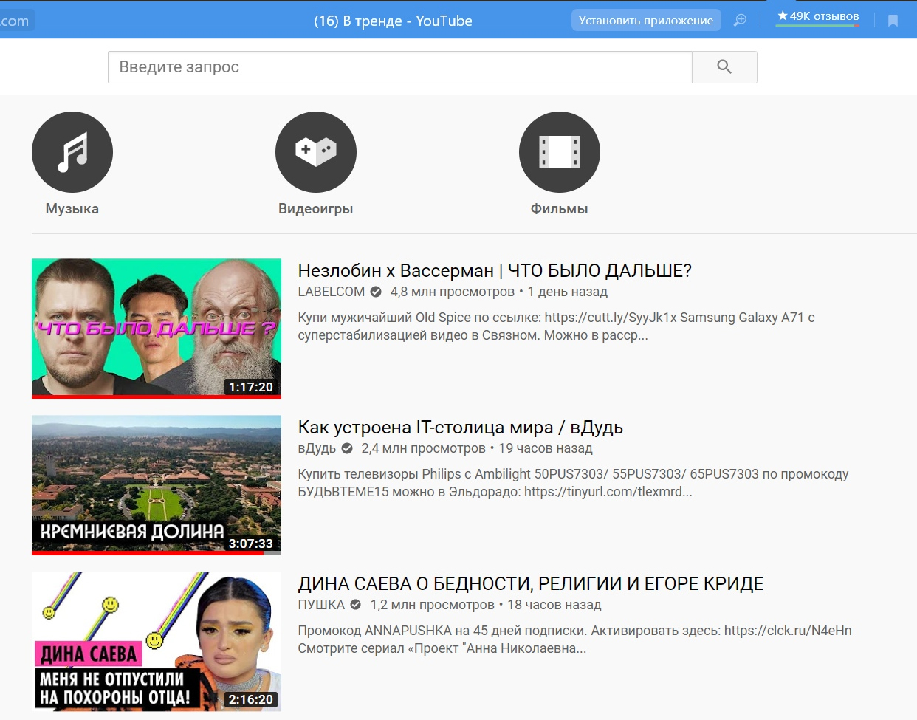Click the Музыка label
917x720 pixels.
(x=72, y=209)
